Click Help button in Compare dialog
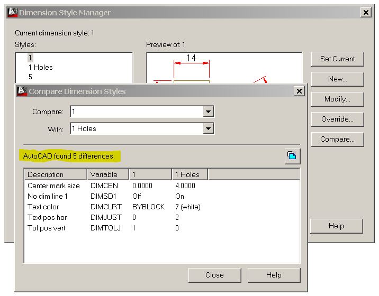Screen dimensions: 379x296 coord(274,275)
